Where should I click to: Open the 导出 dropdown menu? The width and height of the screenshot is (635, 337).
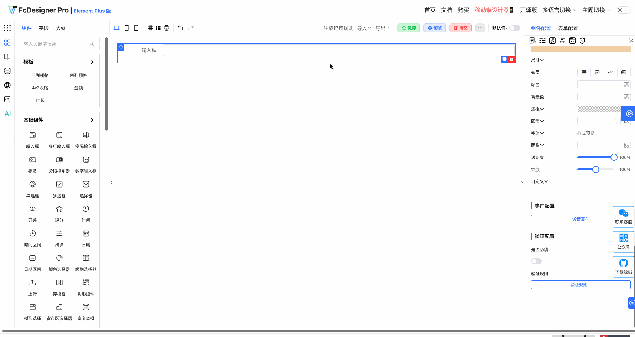[x=382, y=28]
